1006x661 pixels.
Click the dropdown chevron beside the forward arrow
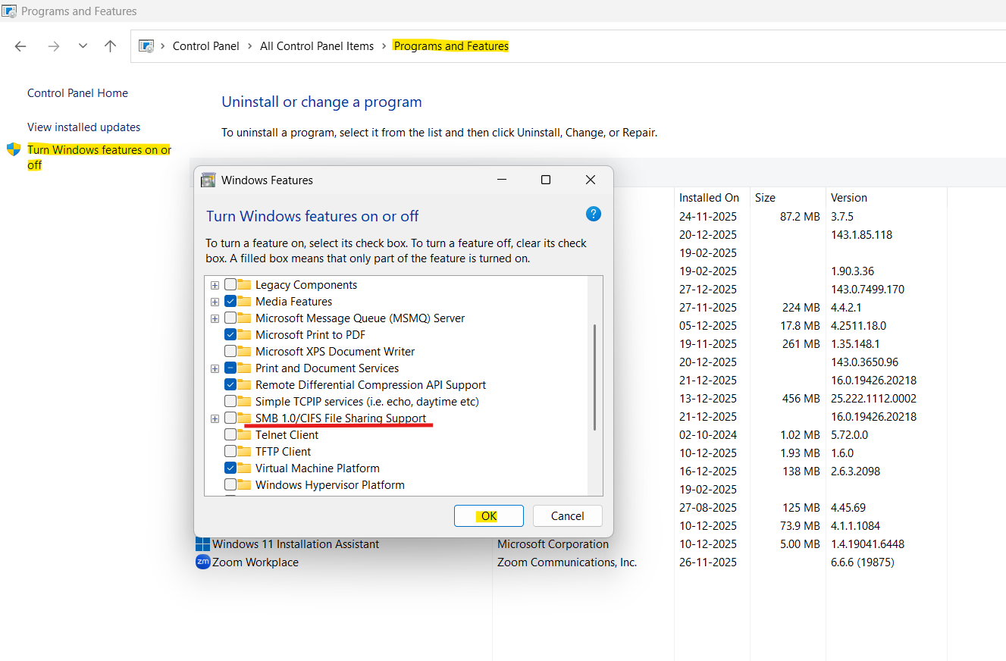point(82,45)
